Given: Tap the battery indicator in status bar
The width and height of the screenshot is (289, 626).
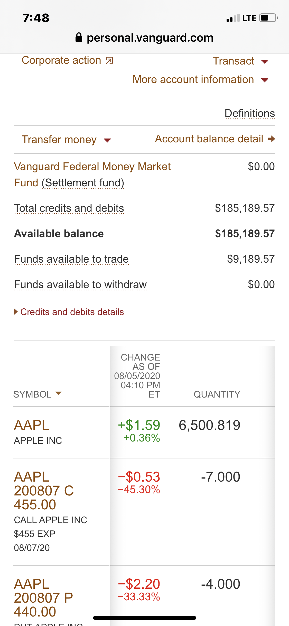Looking at the screenshot, I should pyautogui.click(x=268, y=18).
